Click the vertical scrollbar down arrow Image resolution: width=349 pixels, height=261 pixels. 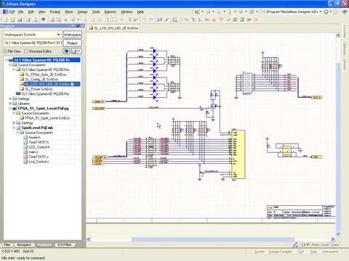click(338, 234)
